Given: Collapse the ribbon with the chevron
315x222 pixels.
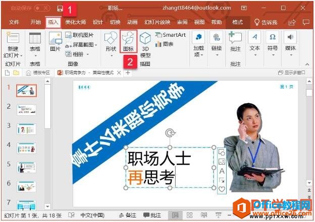Looking at the screenshot, I should click(x=307, y=64).
